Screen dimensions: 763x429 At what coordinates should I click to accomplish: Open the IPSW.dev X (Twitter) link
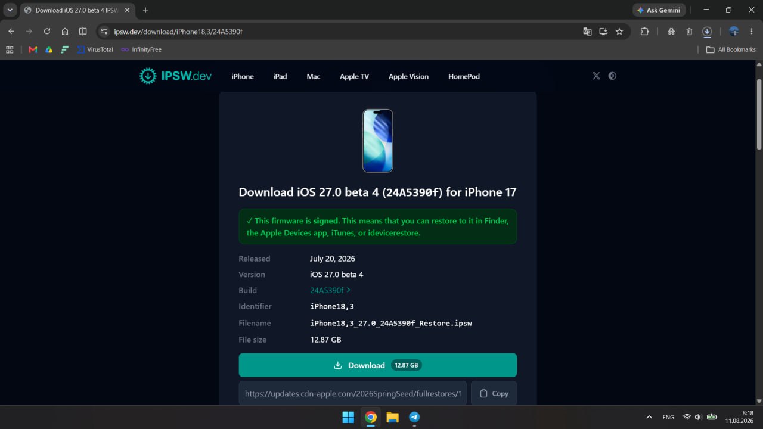click(x=596, y=76)
